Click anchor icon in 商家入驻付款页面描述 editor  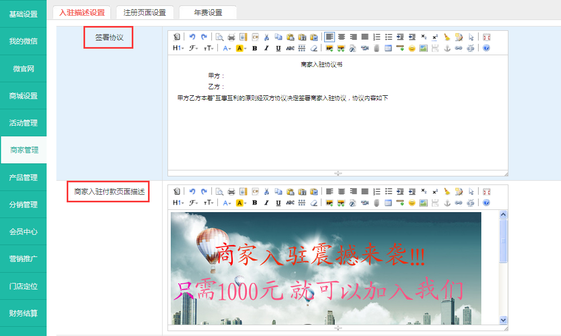(x=447, y=203)
